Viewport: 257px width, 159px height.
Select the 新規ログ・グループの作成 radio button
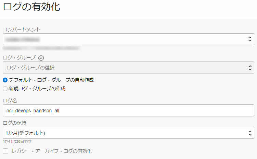5,89
